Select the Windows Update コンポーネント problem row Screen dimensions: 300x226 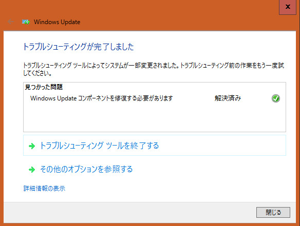pos(155,98)
